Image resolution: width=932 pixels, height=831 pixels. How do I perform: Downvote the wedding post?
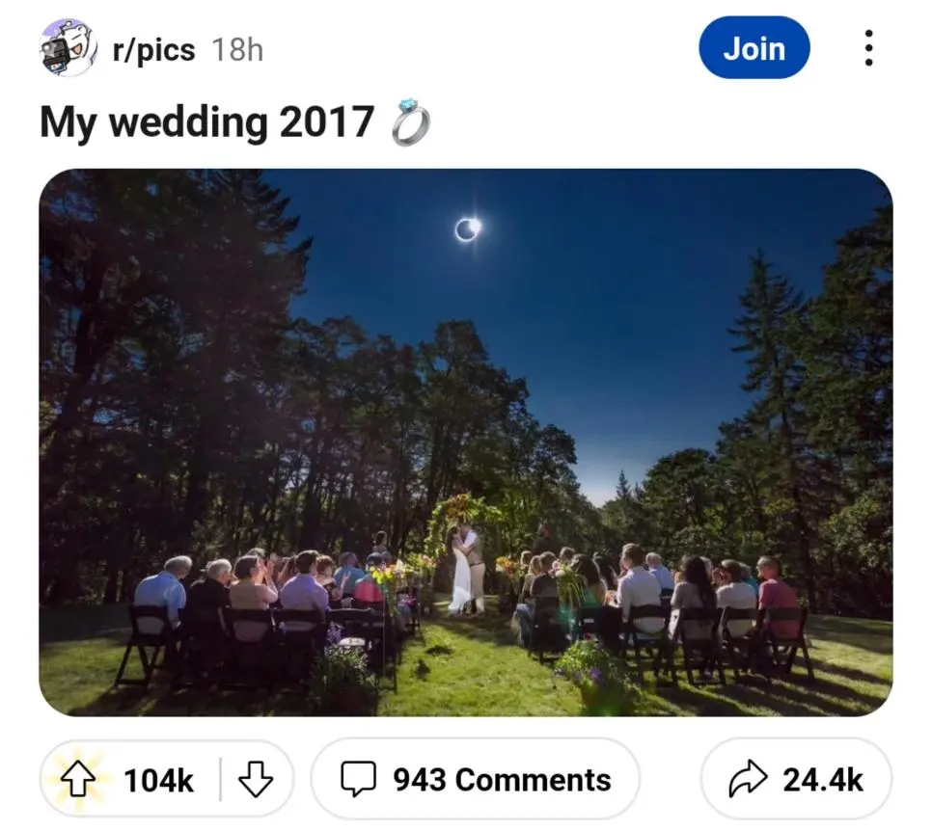click(x=256, y=779)
